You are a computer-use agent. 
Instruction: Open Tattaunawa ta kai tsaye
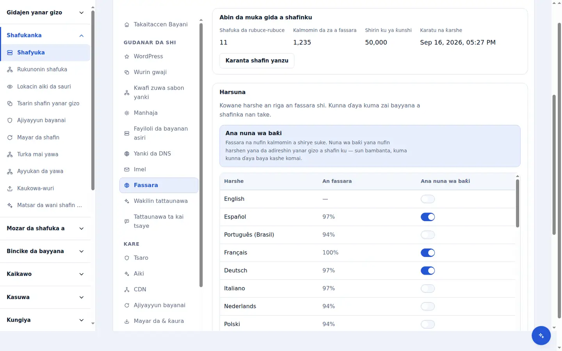[x=159, y=222]
